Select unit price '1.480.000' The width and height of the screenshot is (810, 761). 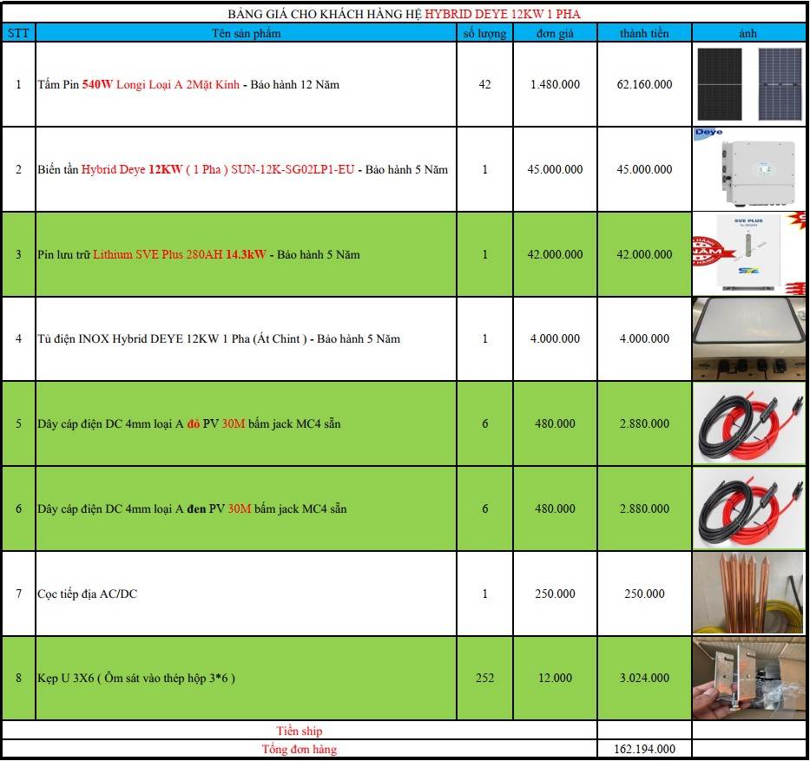click(x=555, y=84)
